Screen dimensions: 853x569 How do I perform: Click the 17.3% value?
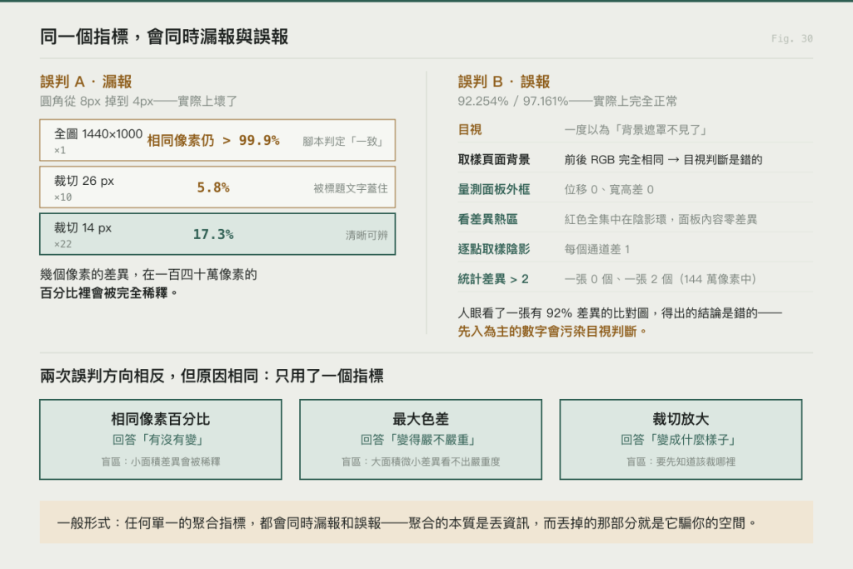tap(213, 234)
